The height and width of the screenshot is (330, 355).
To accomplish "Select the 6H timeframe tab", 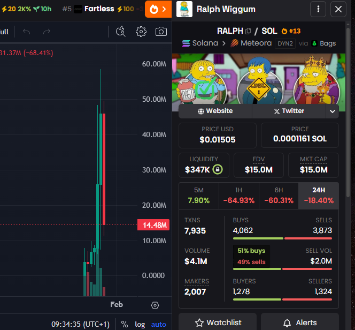I will coord(279,196).
